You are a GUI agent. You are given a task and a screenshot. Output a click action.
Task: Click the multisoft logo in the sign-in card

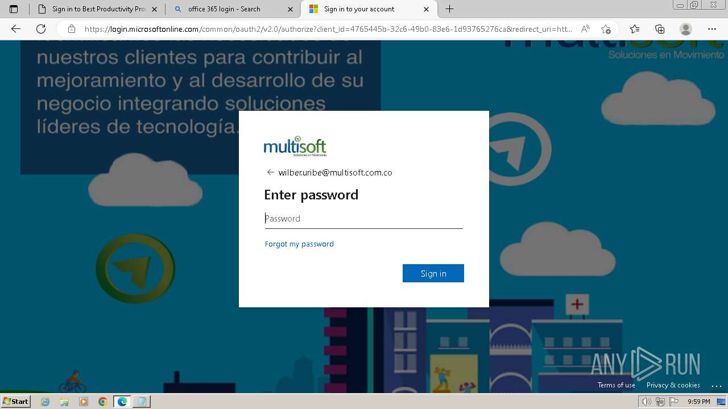(x=295, y=147)
